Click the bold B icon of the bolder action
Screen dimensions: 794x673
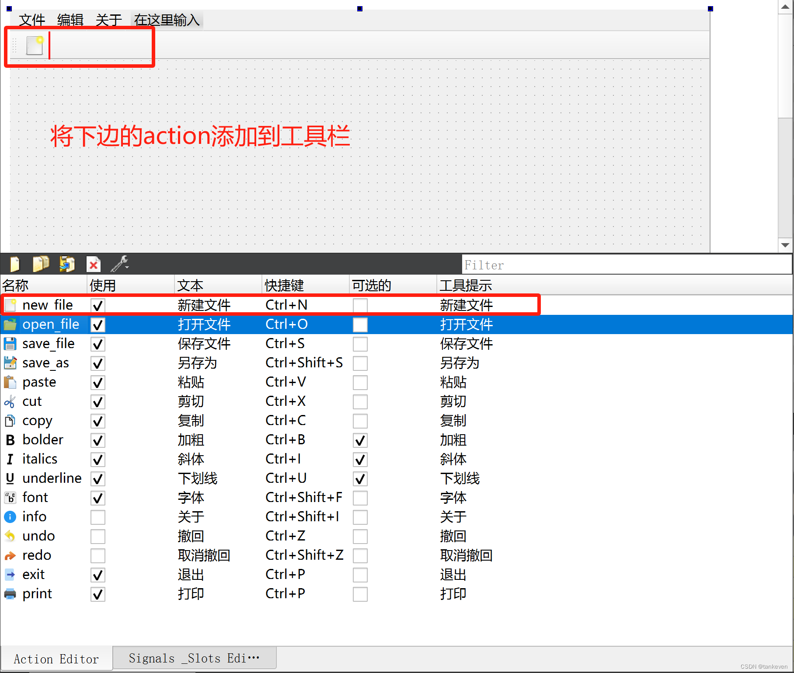coord(10,440)
